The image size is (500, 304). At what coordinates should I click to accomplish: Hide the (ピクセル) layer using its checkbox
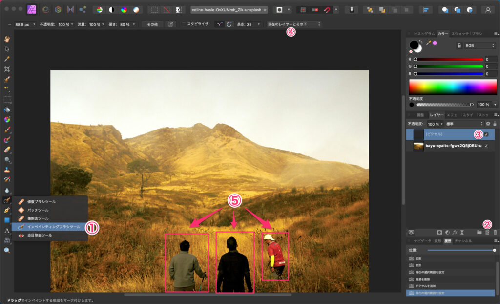coord(486,134)
